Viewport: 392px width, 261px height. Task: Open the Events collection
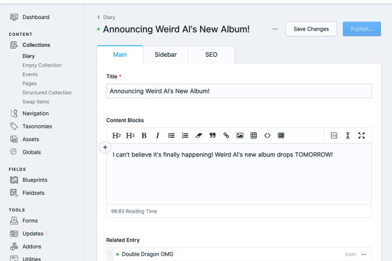click(30, 74)
